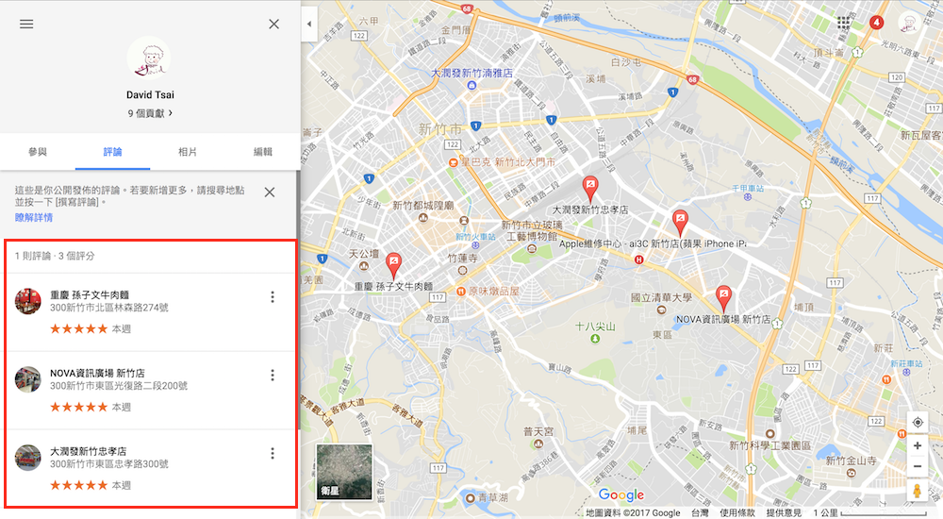The image size is (943, 519).
Task: Open more options for 重慶 孫子文牛肉麵 review
Action: click(x=273, y=297)
